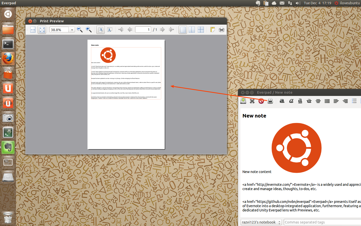The image size is (361, 226).
Task: Launch Firefox from the launcher
Action: (x=8, y=59)
